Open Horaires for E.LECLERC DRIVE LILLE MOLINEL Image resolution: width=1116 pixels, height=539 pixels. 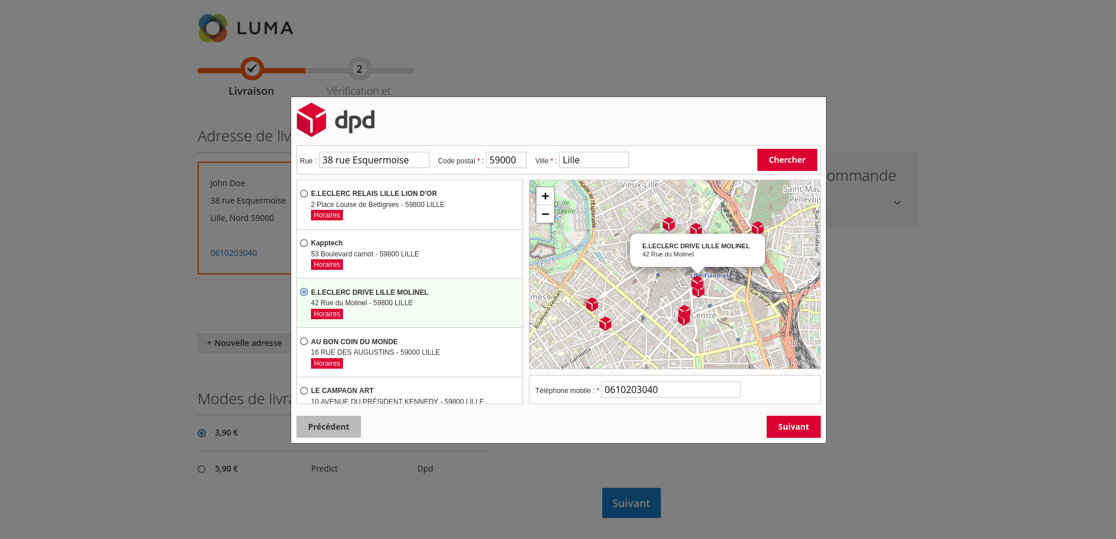(x=326, y=313)
